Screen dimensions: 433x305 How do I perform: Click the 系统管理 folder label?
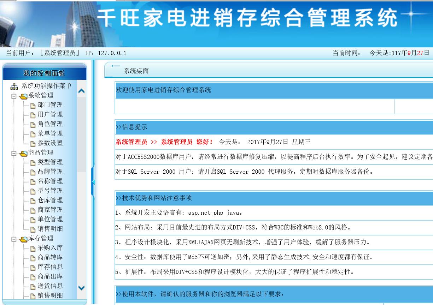(x=41, y=95)
